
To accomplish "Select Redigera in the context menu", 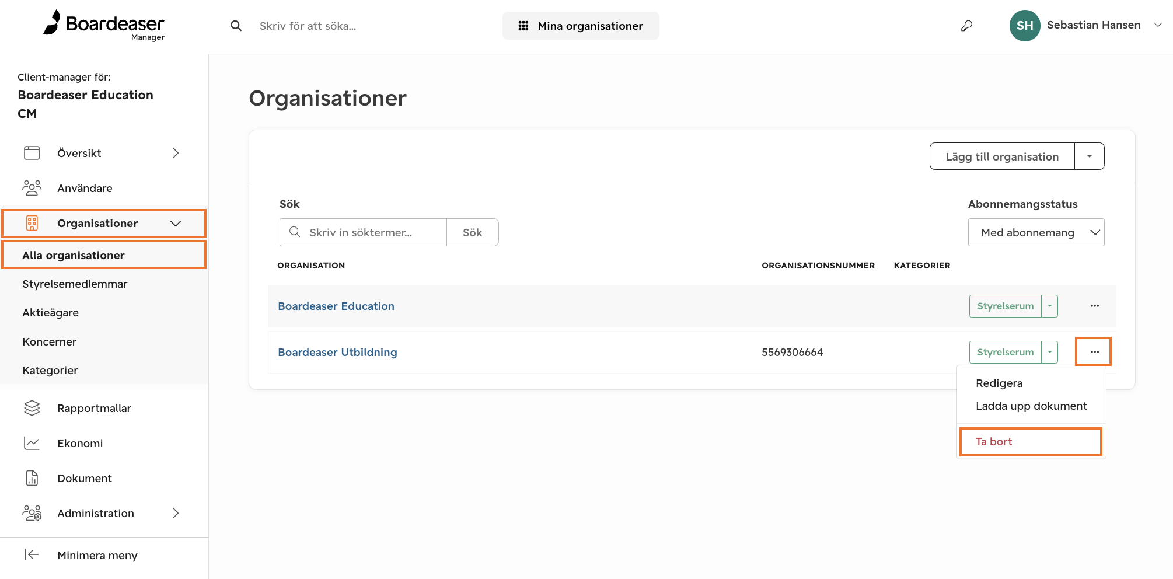I will pyautogui.click(x=999, y=383).
